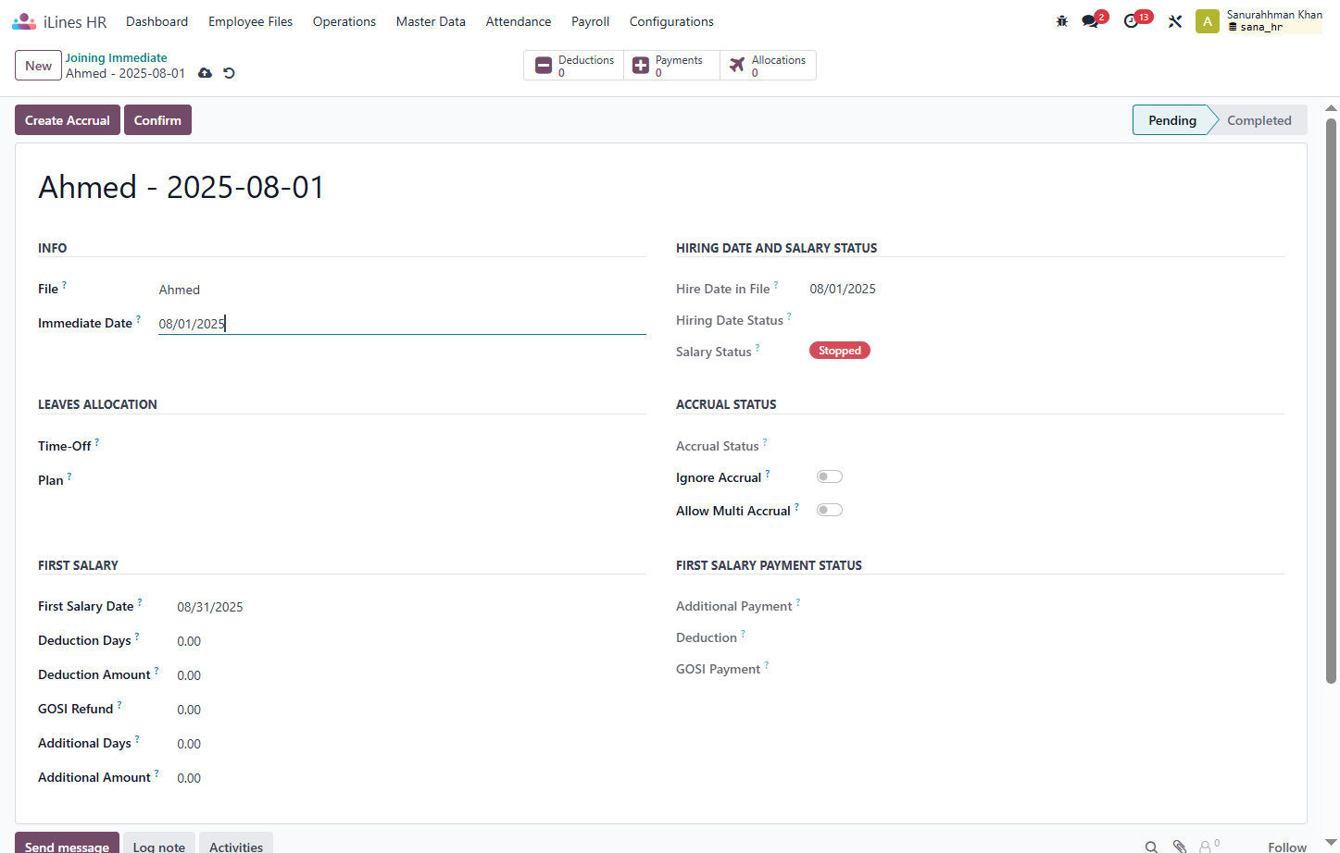Toggle the Allow Multi Accrual switch
Image resolution: width=1340 pixels, height=853 pixels.
pyautogui.click(x=830, y=510)
